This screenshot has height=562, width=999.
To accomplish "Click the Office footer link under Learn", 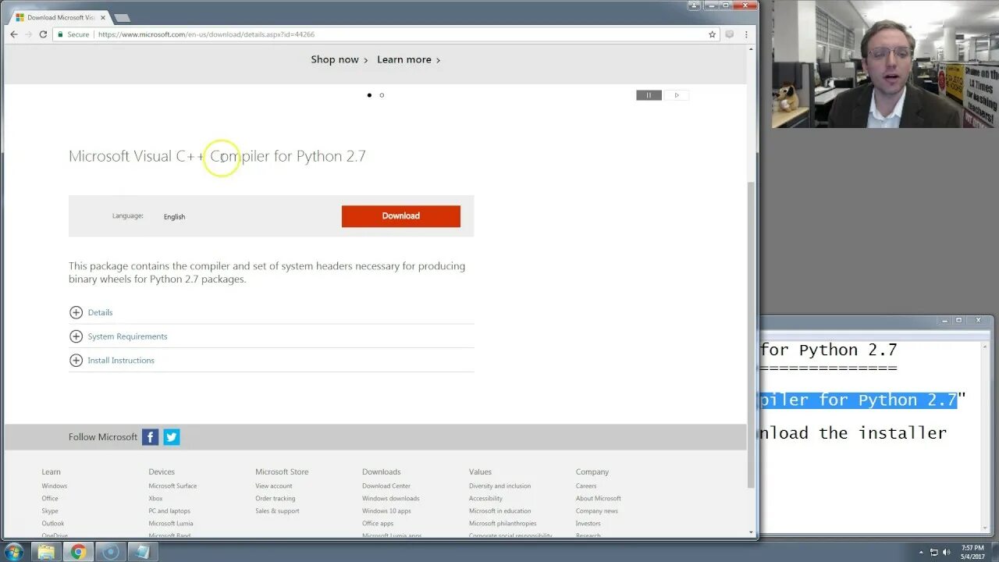I will pyautogui.click(x=50, y=498).
